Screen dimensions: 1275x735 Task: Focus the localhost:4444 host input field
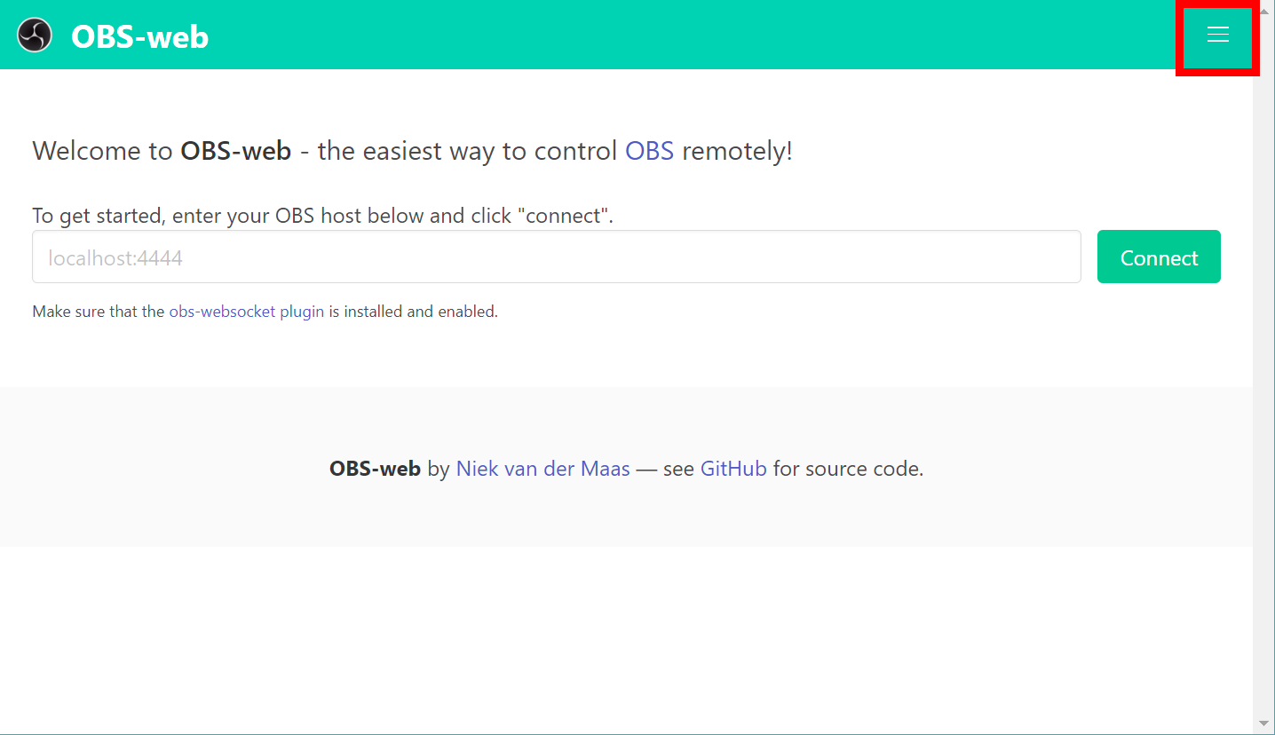[x=556, y=257]
